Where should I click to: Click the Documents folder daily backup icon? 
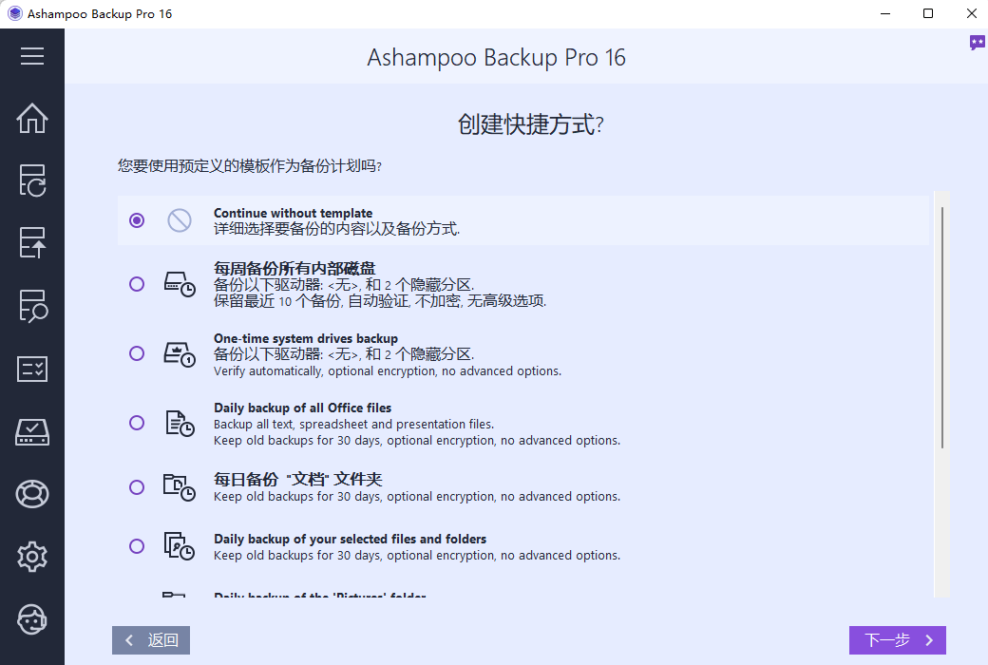point(180,487)
